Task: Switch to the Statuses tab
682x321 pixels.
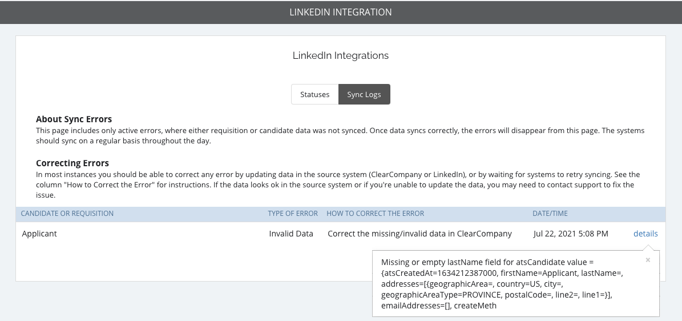Action: click(x=315, y=94)
